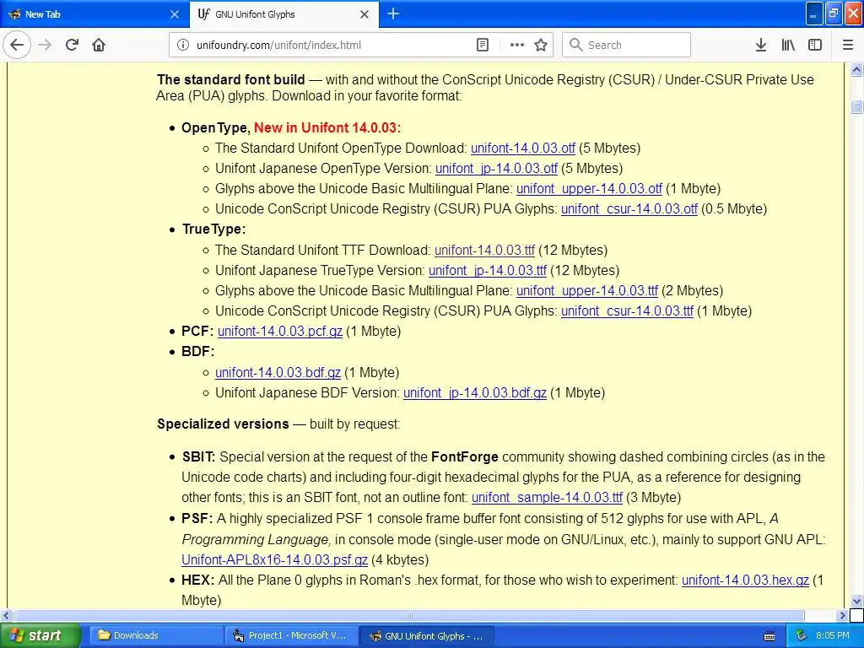Switch to Downloads taskbar window

tap(155, 636)
